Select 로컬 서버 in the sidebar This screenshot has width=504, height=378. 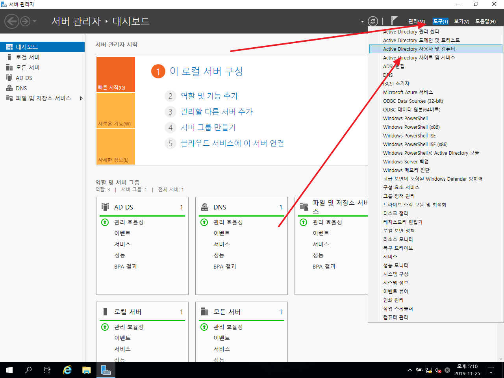click(x=42, y=57)
